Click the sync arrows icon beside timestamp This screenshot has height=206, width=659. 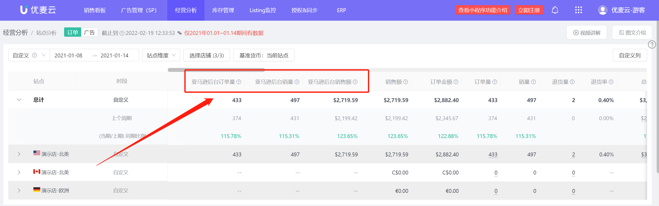pos(179,33)
